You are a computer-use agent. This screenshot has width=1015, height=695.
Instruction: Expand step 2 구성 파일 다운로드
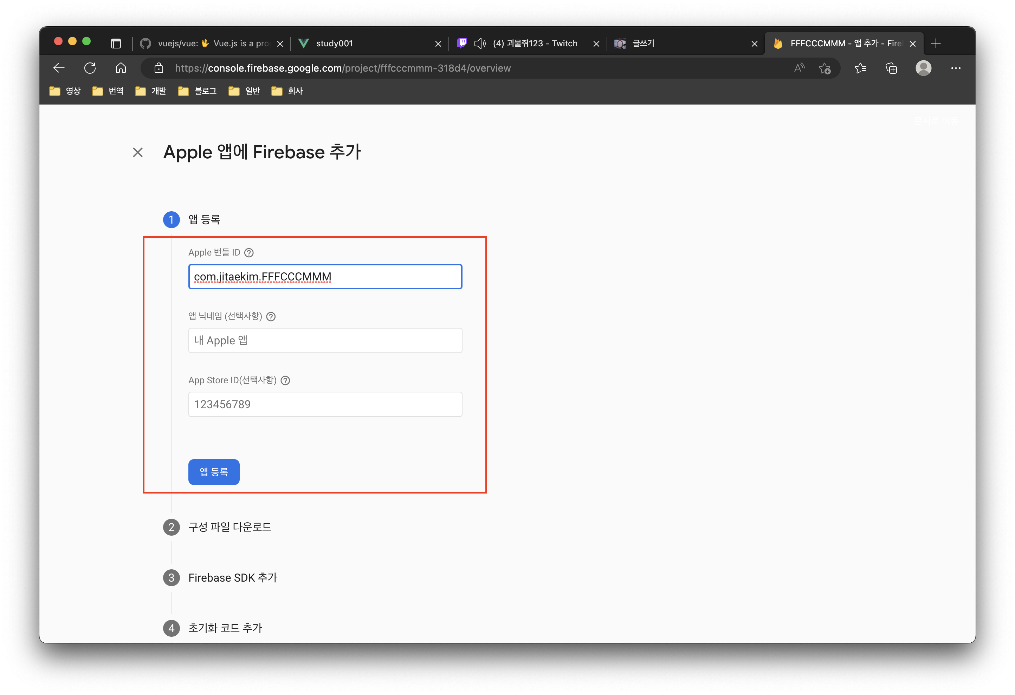(217, 527)
